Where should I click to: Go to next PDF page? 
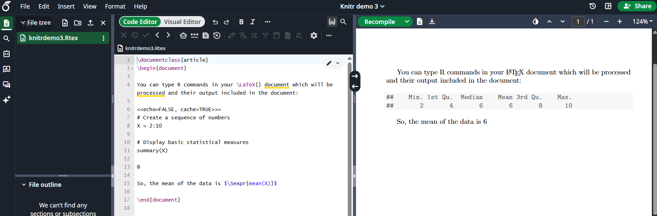point(562,22)
